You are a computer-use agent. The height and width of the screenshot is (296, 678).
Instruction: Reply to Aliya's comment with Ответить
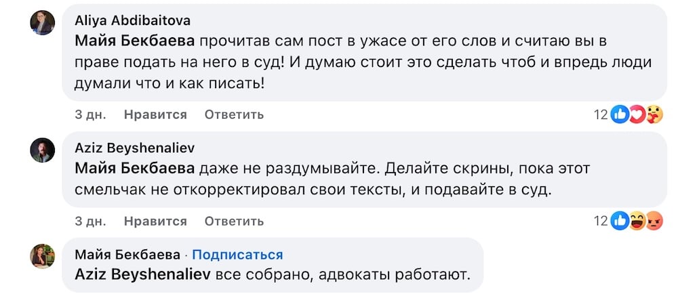[234, 114]
